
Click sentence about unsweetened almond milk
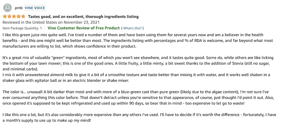click(136, 78)
